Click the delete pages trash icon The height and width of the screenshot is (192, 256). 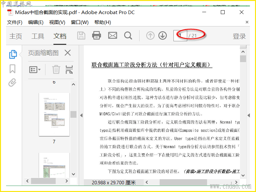[56, 69]
